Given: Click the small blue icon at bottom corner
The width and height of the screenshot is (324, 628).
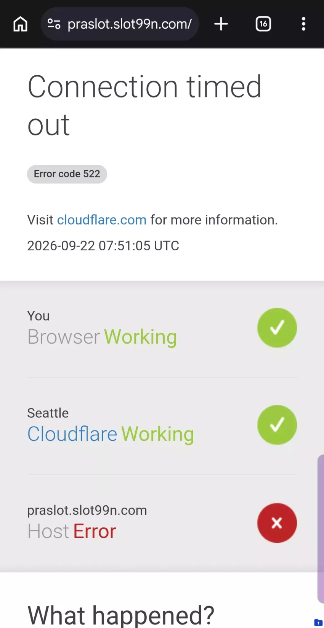Looking at the screenshot, I should pos(318,622).
